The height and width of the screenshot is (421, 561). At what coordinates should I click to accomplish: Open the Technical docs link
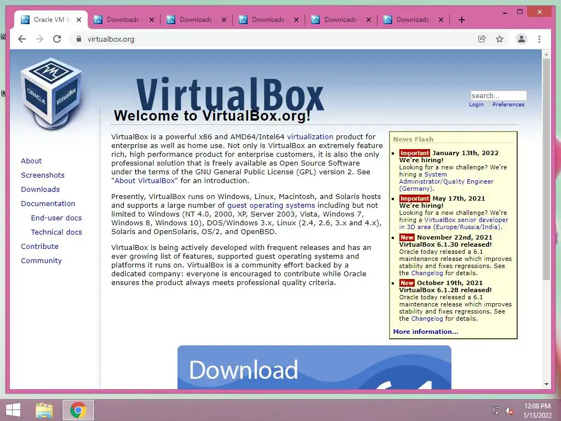(x=56, y=232)
